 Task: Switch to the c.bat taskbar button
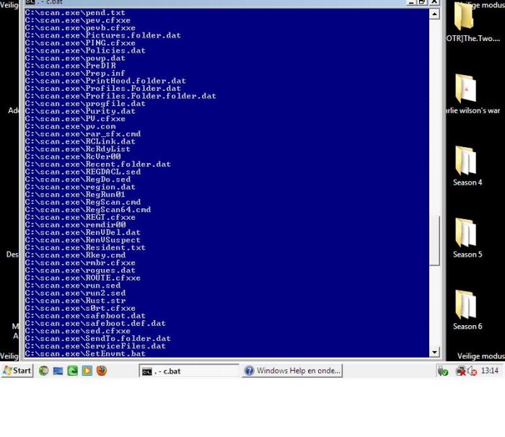[x=189, y=371]
